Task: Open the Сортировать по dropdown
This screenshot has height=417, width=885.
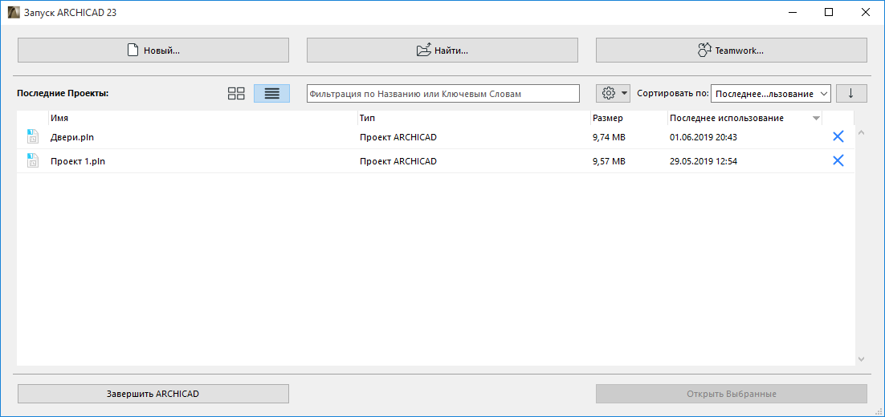Action: tap(770, 94)
